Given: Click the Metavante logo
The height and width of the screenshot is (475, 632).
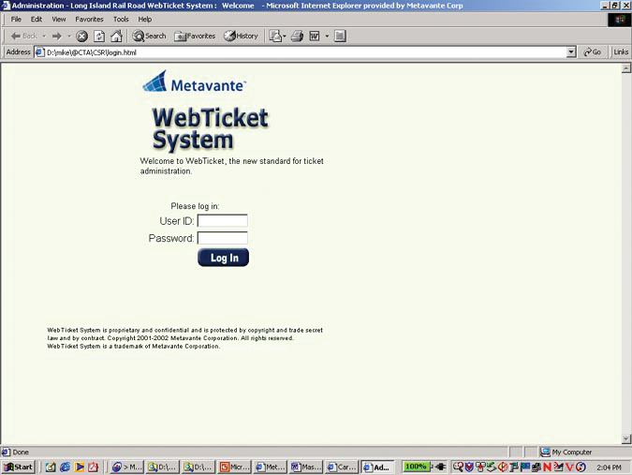Looking at the screenshot, I should pyautogui.click(x=194, y=82).
